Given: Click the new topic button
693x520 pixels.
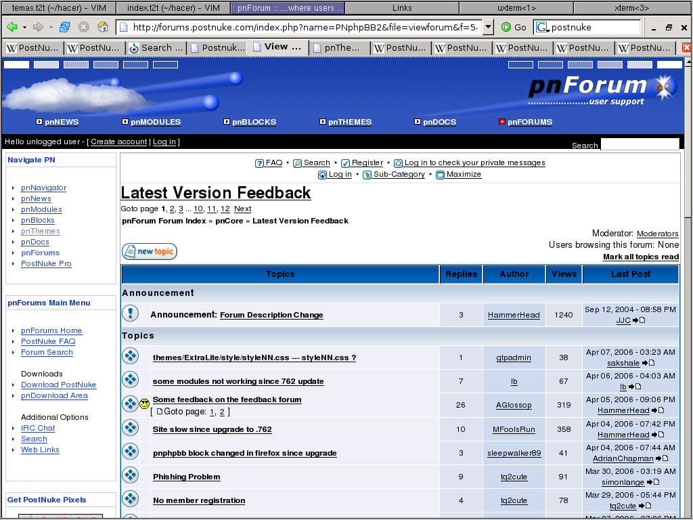Looking at the screenshot, I should (150, 252).
